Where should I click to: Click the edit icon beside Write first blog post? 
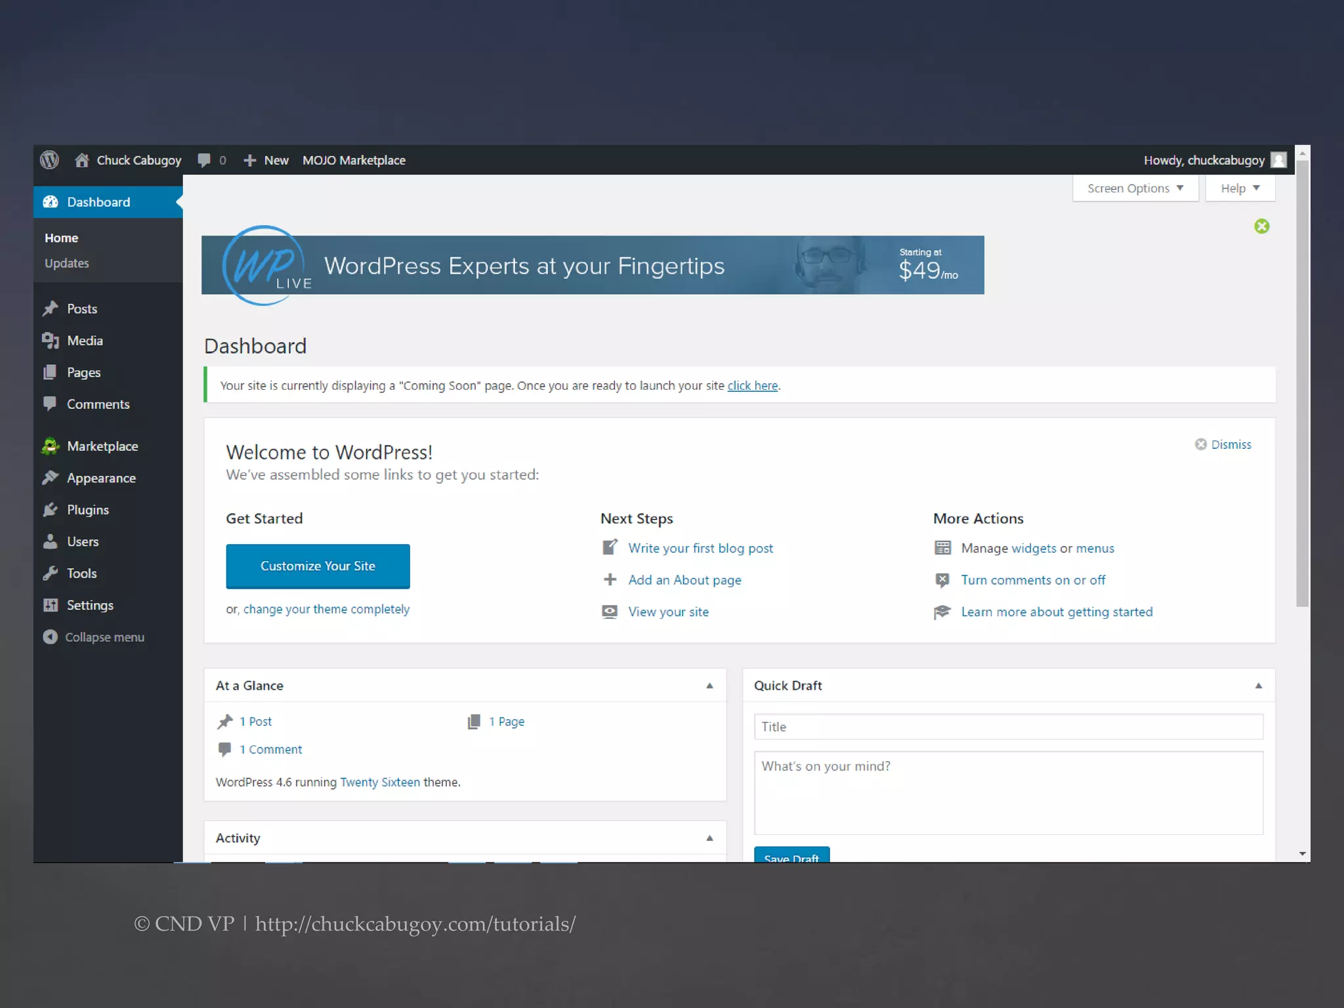point(610,547)
